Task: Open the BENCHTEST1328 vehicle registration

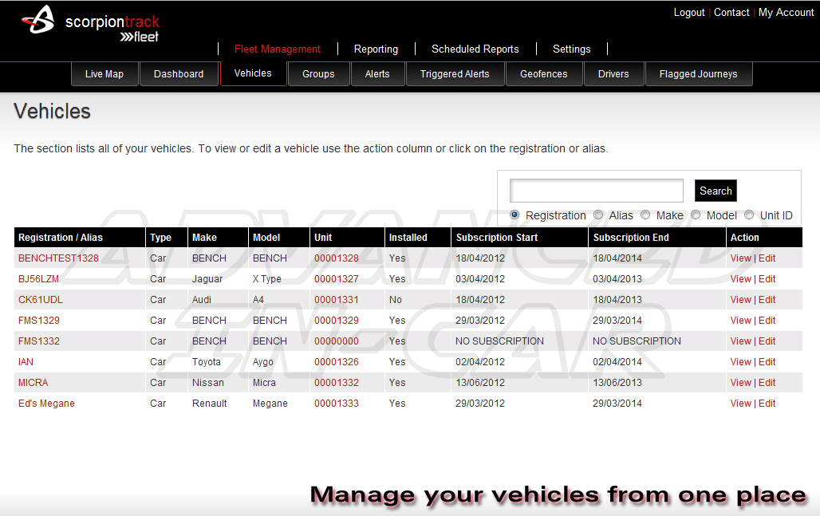Action: click(58, 258)
